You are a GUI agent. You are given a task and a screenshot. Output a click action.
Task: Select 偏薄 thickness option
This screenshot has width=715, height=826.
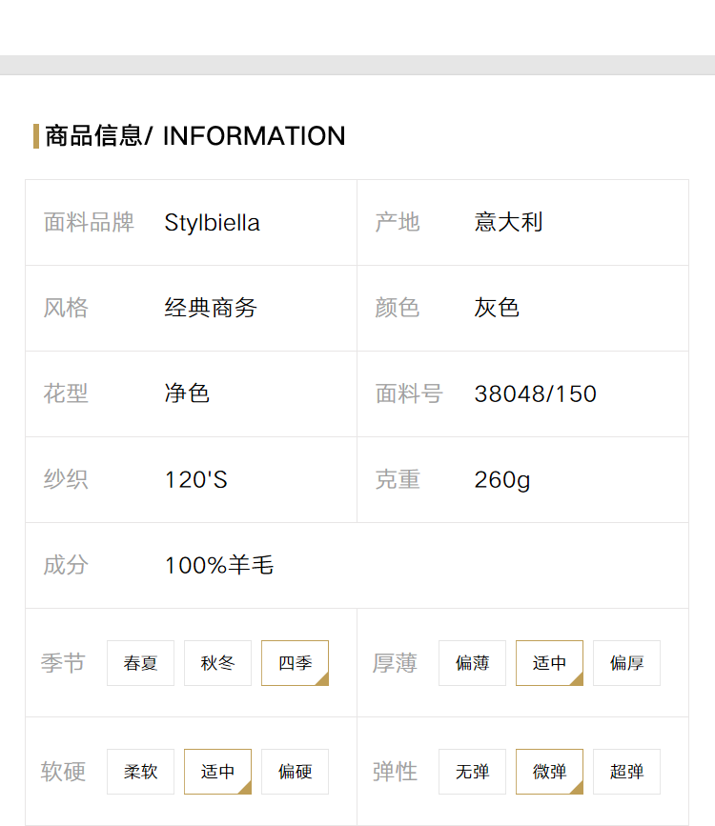(x=472, y=663)
